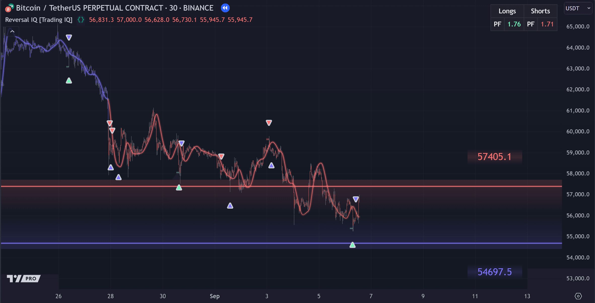Screen dimensions: 595x303
Task: Click the Longs header cell
Action: 507,11
